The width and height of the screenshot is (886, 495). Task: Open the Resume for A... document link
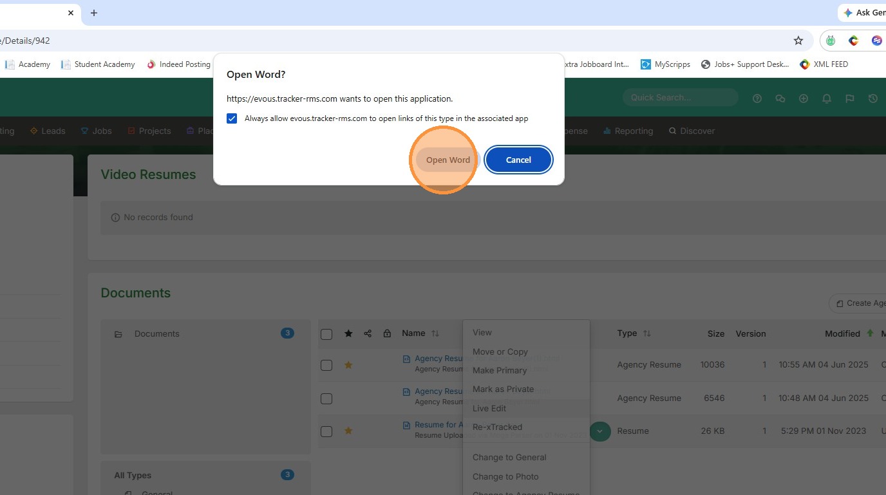[x=438, y=425]
